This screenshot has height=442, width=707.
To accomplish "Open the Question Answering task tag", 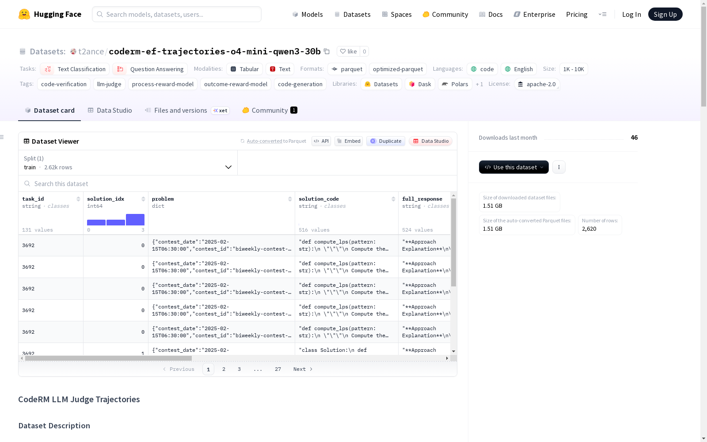I will click(x=150, y=69).
